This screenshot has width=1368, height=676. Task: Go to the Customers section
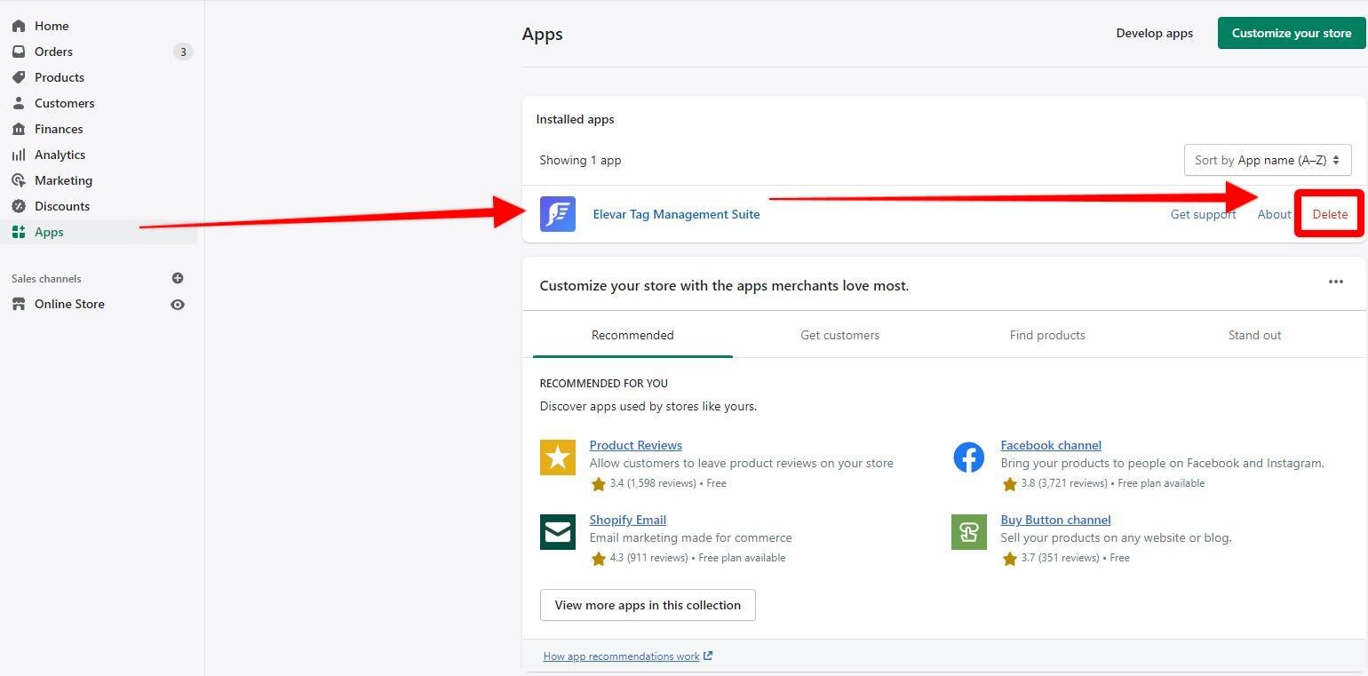click(64, 103)
